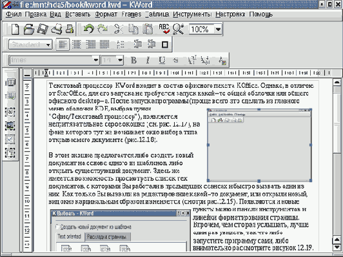Decrease paragraph indent icon
Viewport: 343px width, 257px height.
point(138,45)
